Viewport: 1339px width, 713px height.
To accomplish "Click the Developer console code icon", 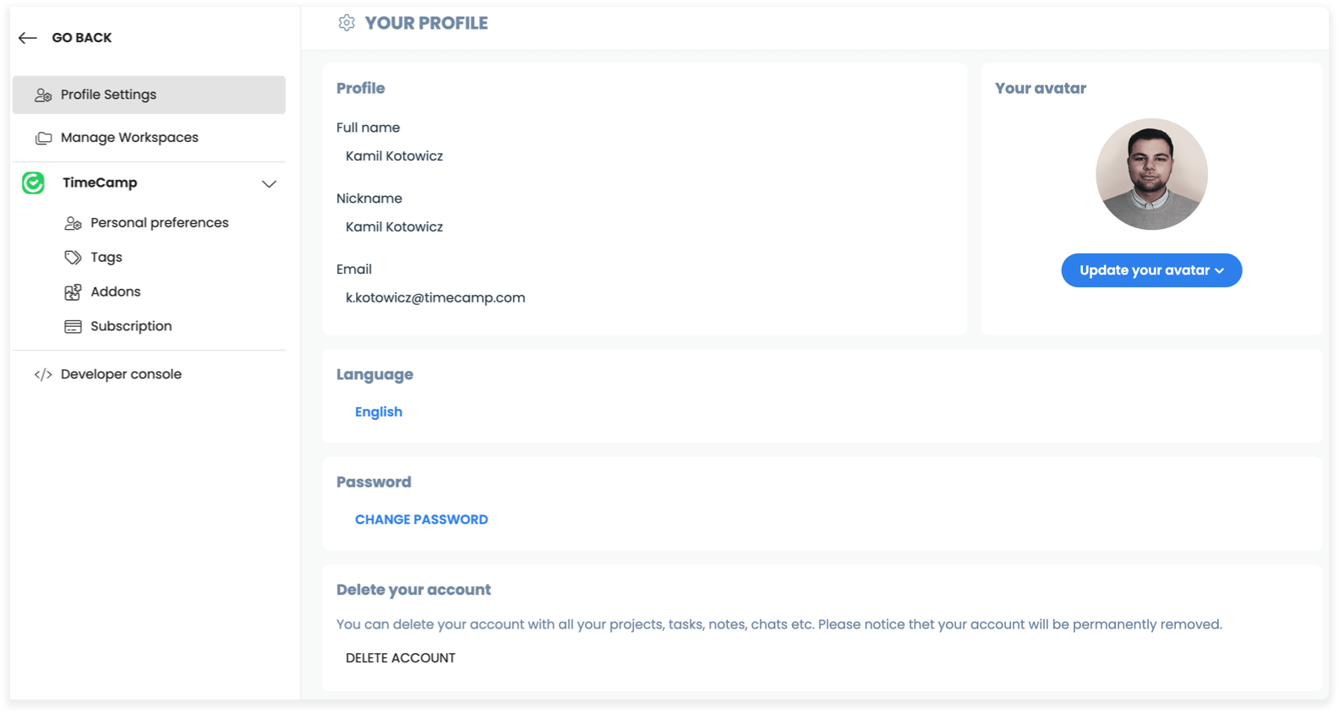I will click(43, 374).
